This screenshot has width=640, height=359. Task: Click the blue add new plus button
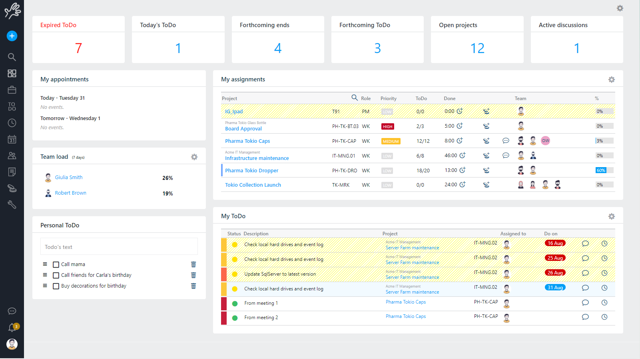tap(12, 36)
